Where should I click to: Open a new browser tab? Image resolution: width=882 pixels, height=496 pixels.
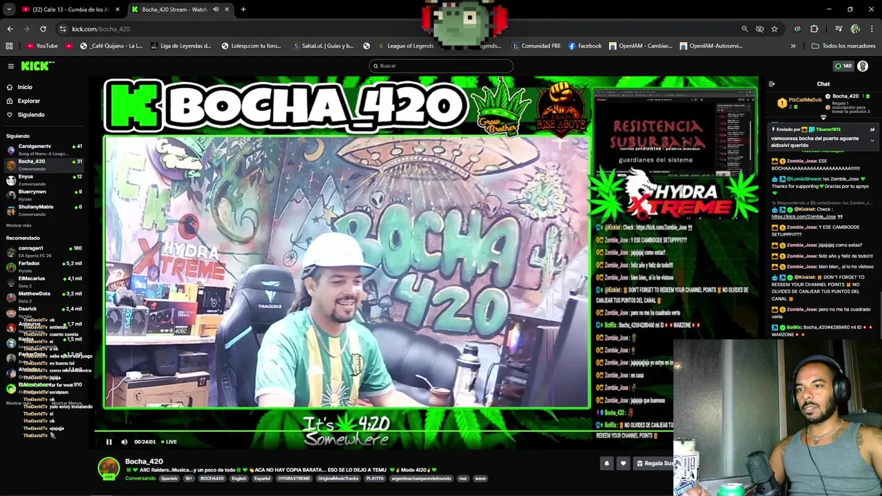[243, 10]
